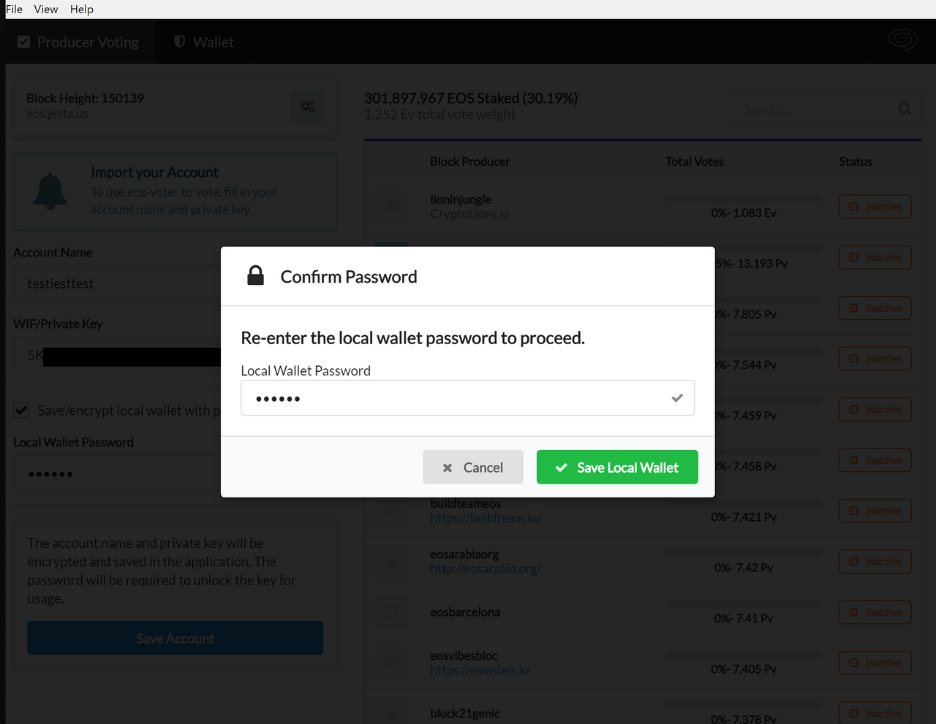Screen dimensions: 936x724
Task: Focus the Local Wallet Password field in dialog
Action: click(453, 398)
